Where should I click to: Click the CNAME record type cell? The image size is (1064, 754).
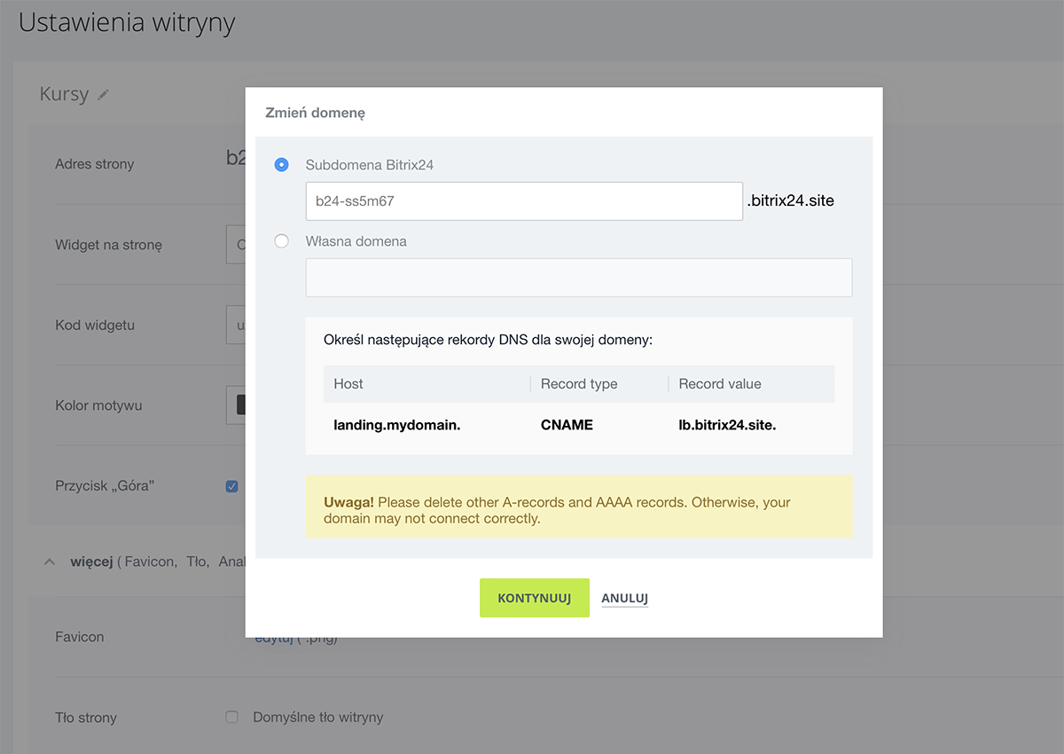(x=567, y=425)
